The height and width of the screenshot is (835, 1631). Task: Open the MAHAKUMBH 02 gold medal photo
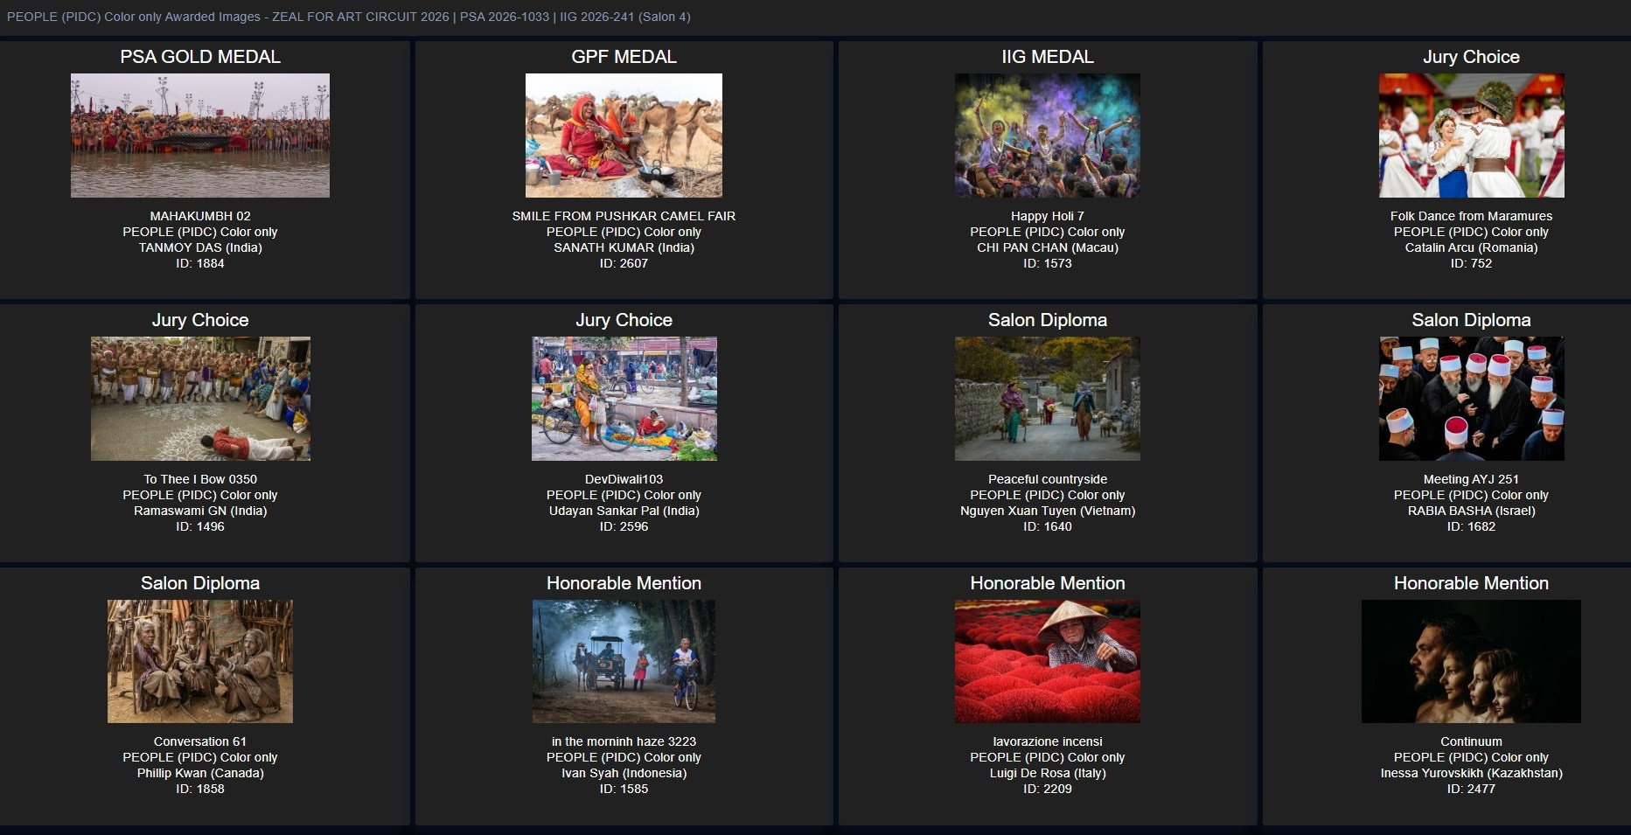(x=199, y=136)
